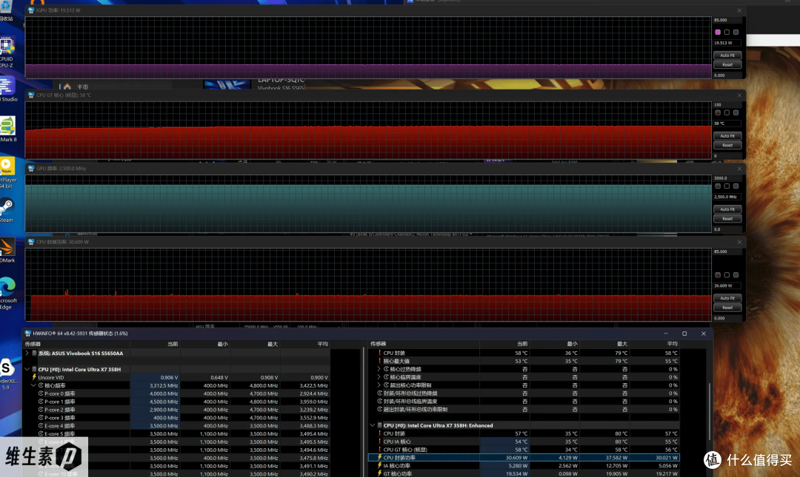This screenshot has height=477, width=800.
Task: Close the IGPU power graph window
Action: click(x=739, y=10)
